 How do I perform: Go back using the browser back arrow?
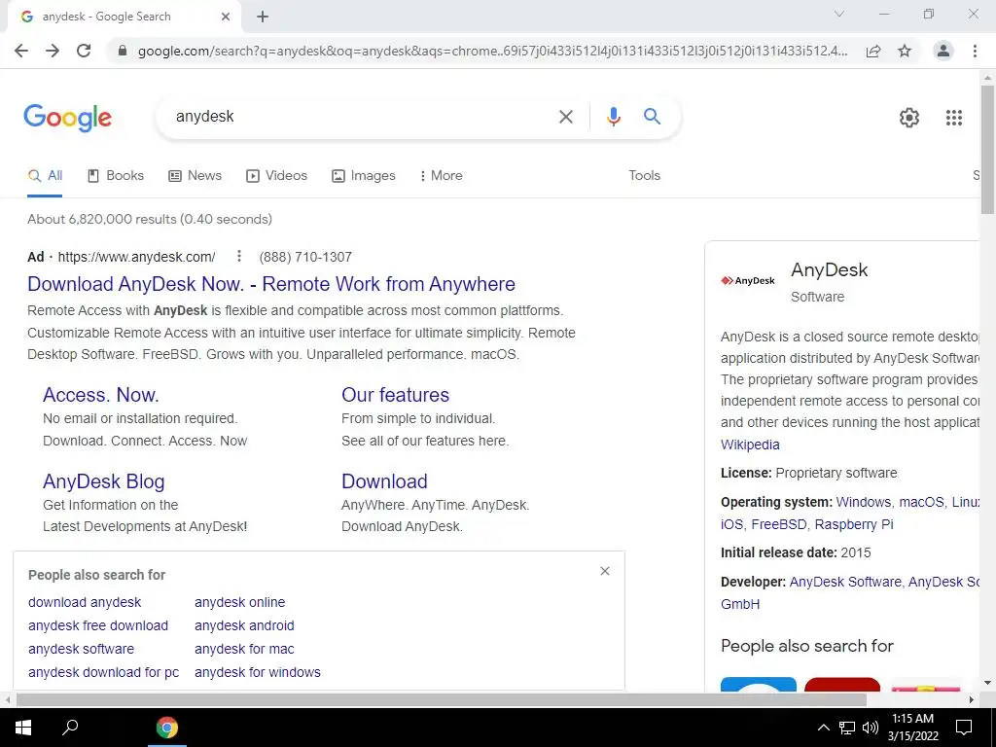pyautogui.click(x=21, y=51)
